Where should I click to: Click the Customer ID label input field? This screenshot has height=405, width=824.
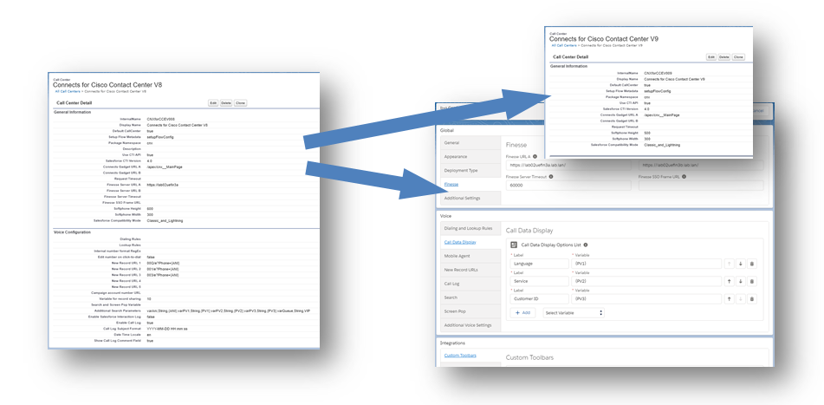tap(540, 298)
